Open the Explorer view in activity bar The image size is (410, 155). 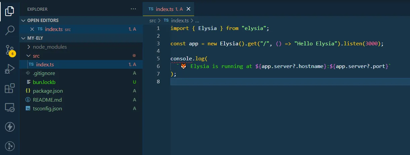coord(10,11)
